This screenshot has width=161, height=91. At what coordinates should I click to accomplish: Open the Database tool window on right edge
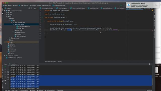154,23
